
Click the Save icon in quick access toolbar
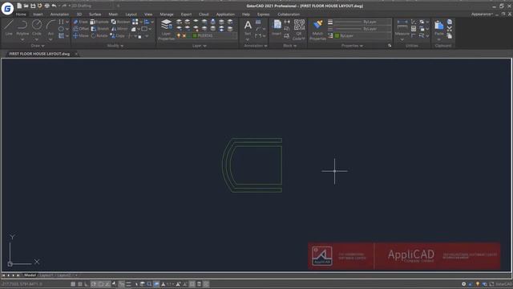point(33,6)
